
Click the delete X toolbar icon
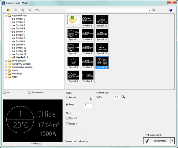click(x=30, y=10)
